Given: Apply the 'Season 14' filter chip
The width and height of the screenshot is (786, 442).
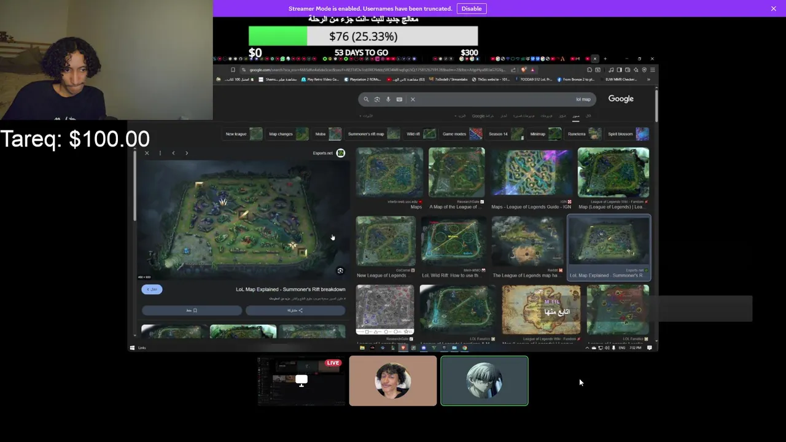Looking at the screenshot, I should [506, 134].
